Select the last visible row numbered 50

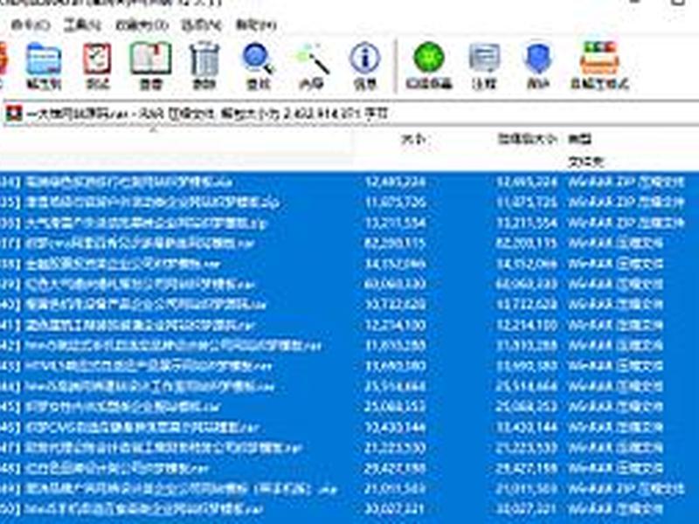click(349, 509)
